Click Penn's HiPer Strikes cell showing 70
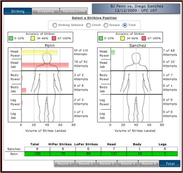183x173 pixels. click(63, 154)
